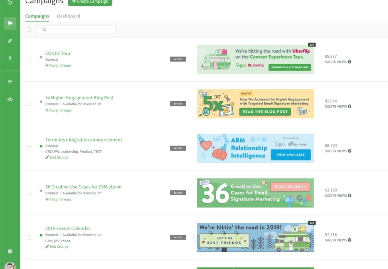This screenshot has height=269, width=388.
Task: Select the CONEX Tour campaign checkbox
Action: point(29,59)
